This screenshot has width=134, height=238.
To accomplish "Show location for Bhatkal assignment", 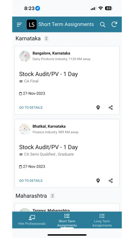I will click(98, 181).
